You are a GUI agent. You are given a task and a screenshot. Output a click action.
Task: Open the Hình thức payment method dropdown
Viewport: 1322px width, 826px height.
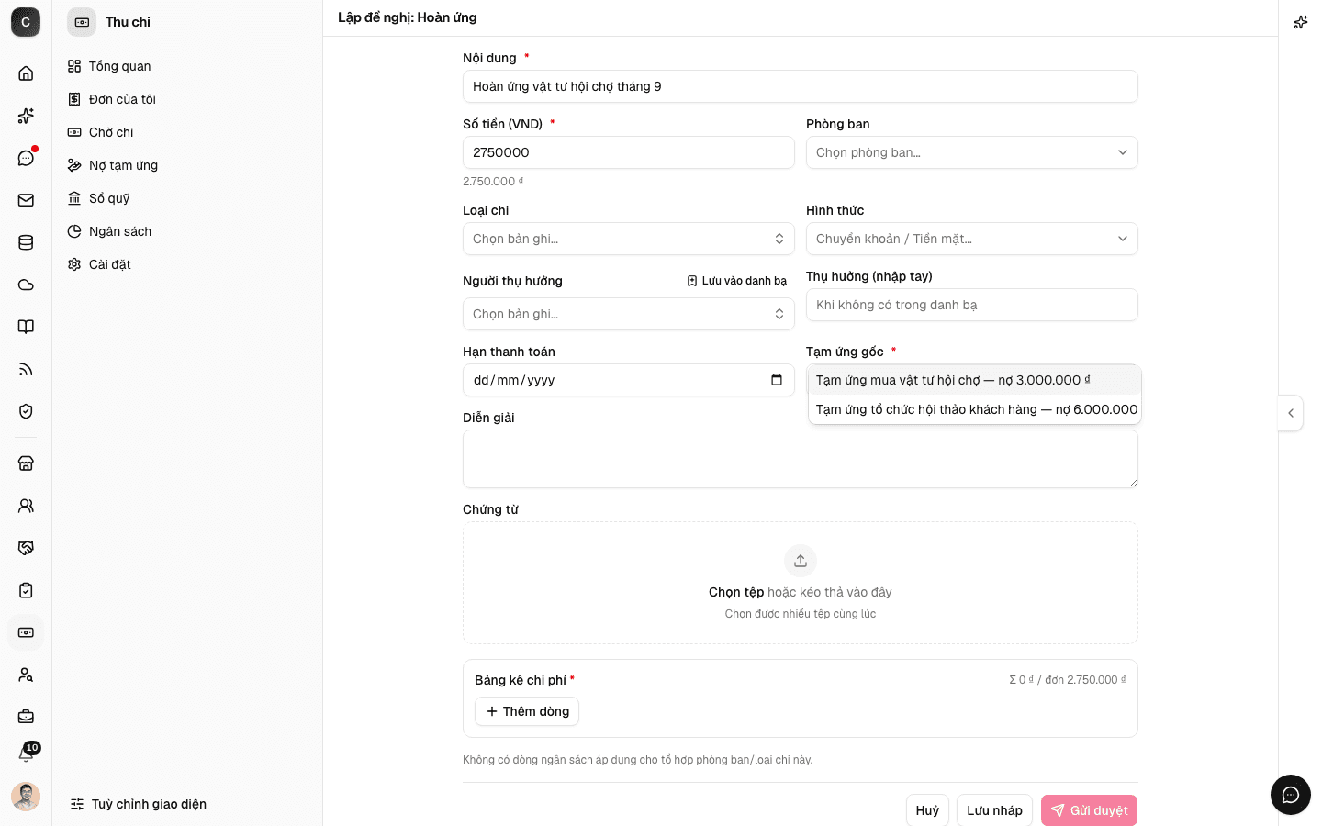(x=972, y=239)
